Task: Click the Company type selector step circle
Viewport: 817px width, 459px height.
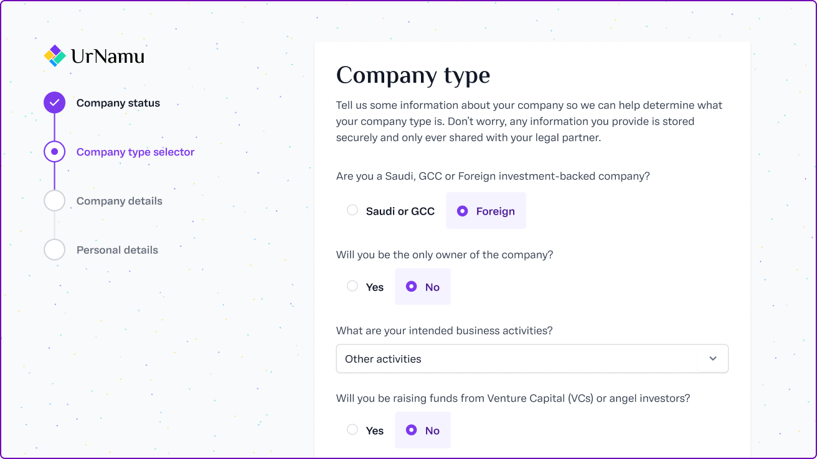Action: [x=55, y=152]
